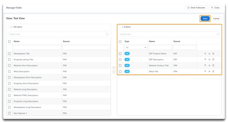The image size is (228, 122).
Task: Tick Marketplace Short Description checkbox
Action: pos(10,77)
